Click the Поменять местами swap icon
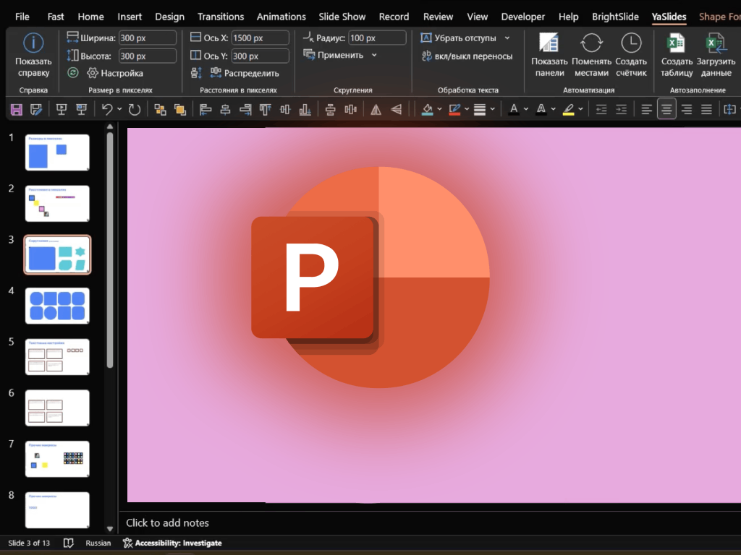Image resolution: width=741 pixels, height=555 pixels. [591, 43]
